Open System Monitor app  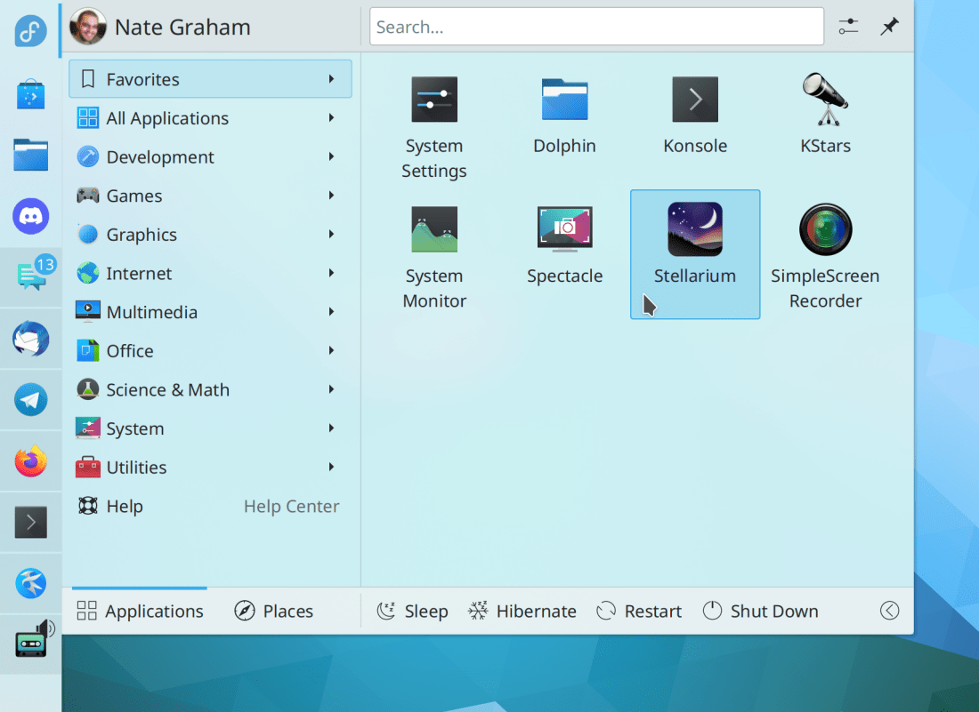(434, 231)
